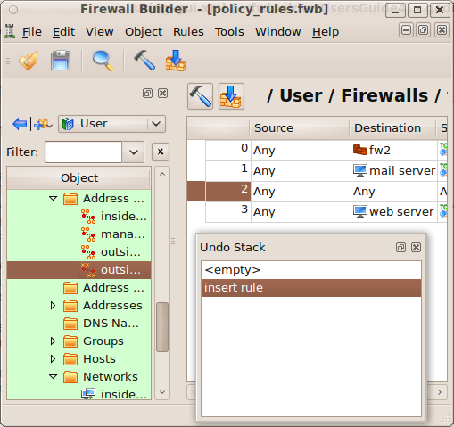Image resolution: width=454 pixels, height=427 pixels.
Task: Close the object tree panel
Action: click(x=162, y=94)
